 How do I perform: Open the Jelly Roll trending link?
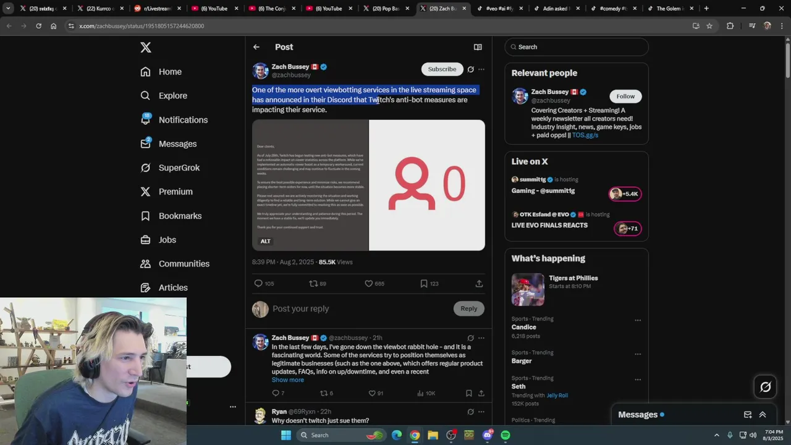557,396
